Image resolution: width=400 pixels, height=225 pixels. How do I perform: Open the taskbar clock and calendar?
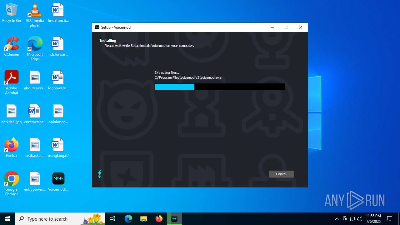pyautogui.click(x=373, y=219)
